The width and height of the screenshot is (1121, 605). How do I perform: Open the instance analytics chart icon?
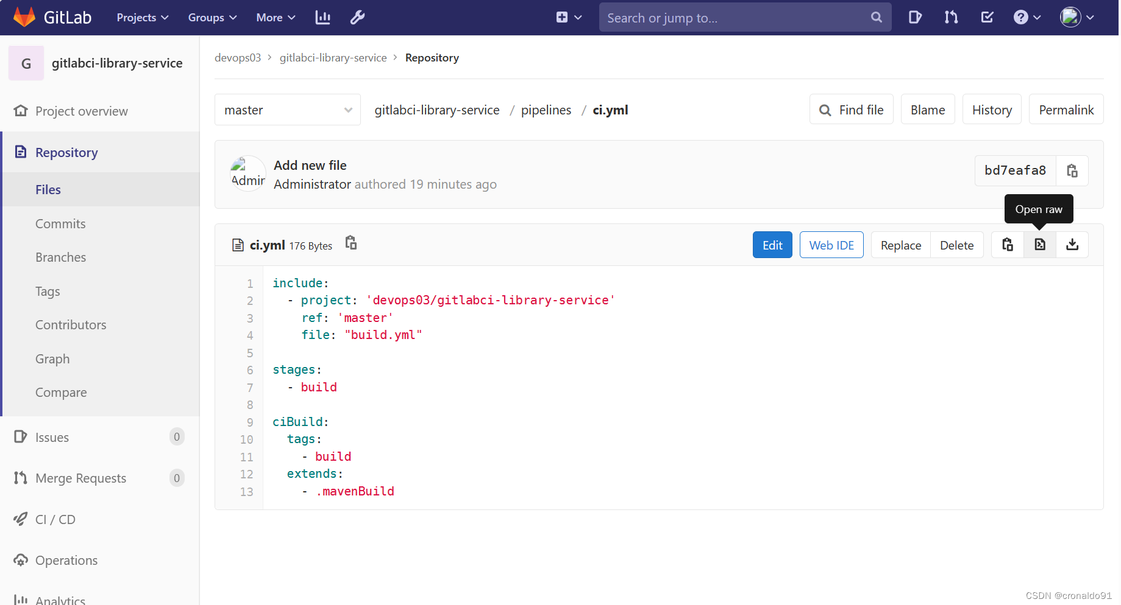[322, 18]
